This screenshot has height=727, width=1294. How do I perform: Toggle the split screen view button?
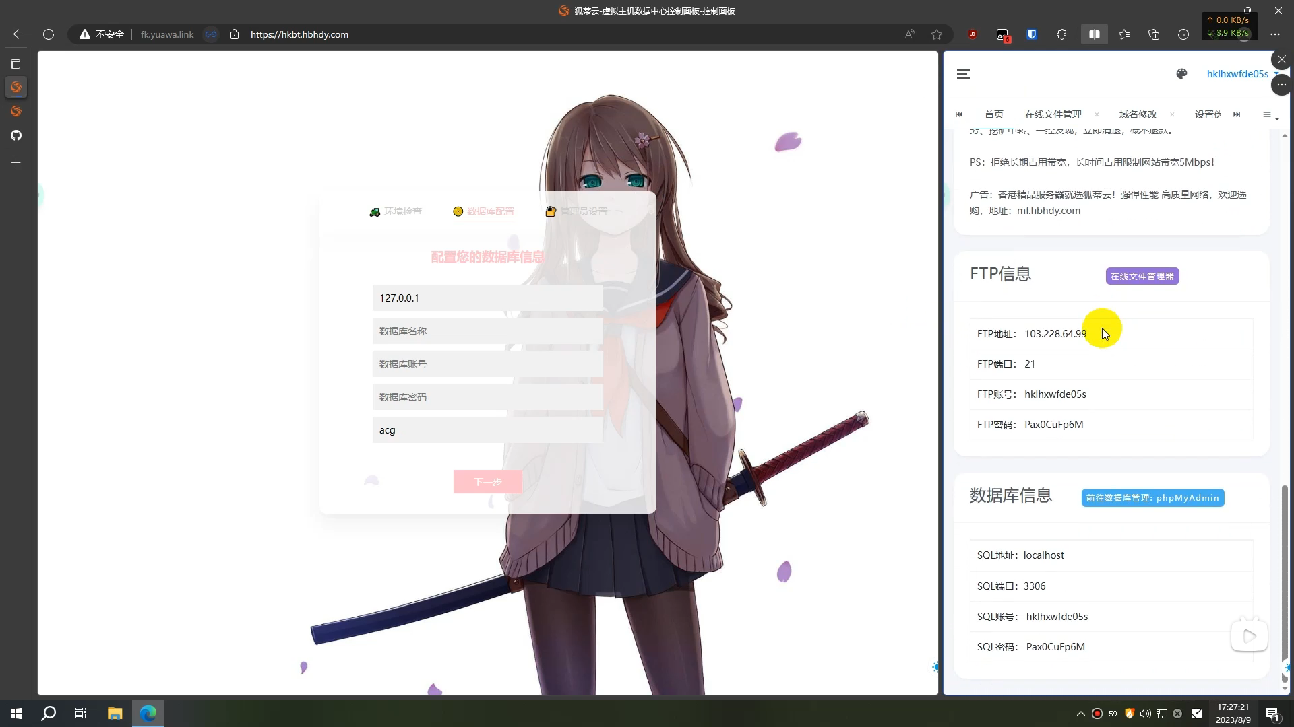coord(1094,34)
